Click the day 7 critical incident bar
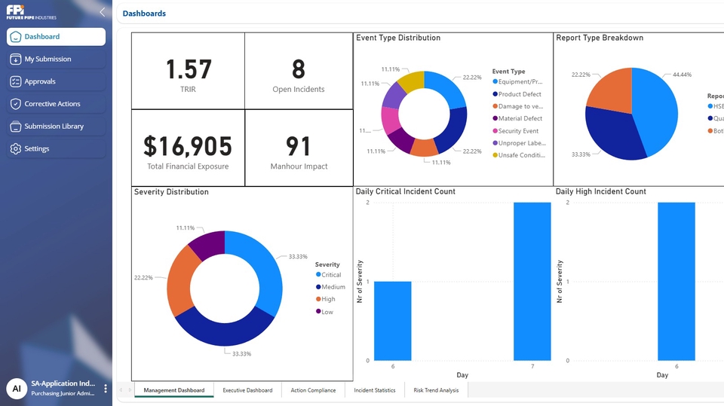 pos(532,281)
